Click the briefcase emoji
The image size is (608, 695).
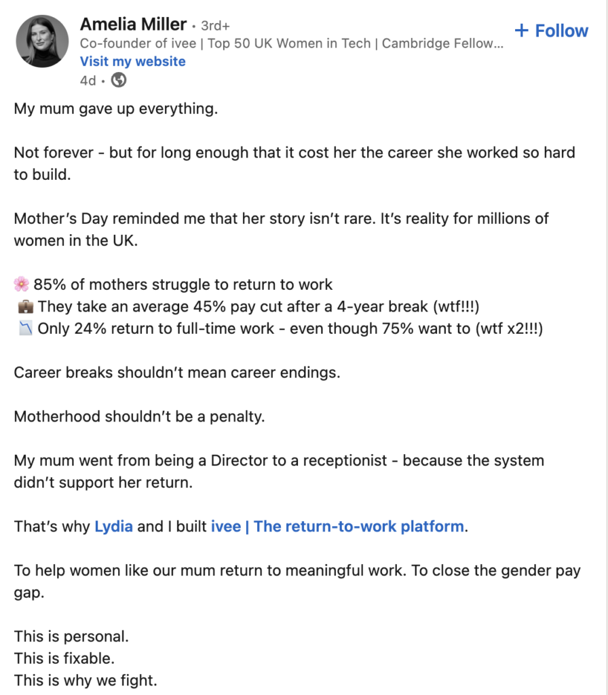pos(22,307)
